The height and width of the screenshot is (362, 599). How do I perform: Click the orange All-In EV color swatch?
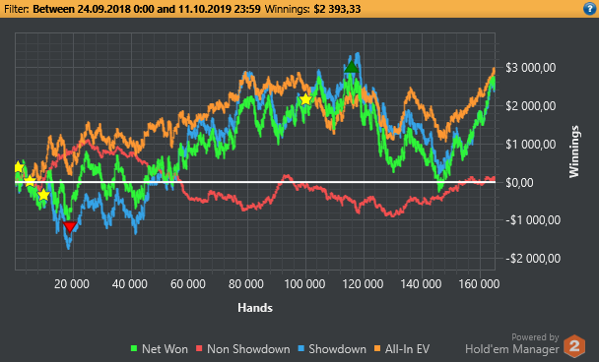(x=377, y=348)
